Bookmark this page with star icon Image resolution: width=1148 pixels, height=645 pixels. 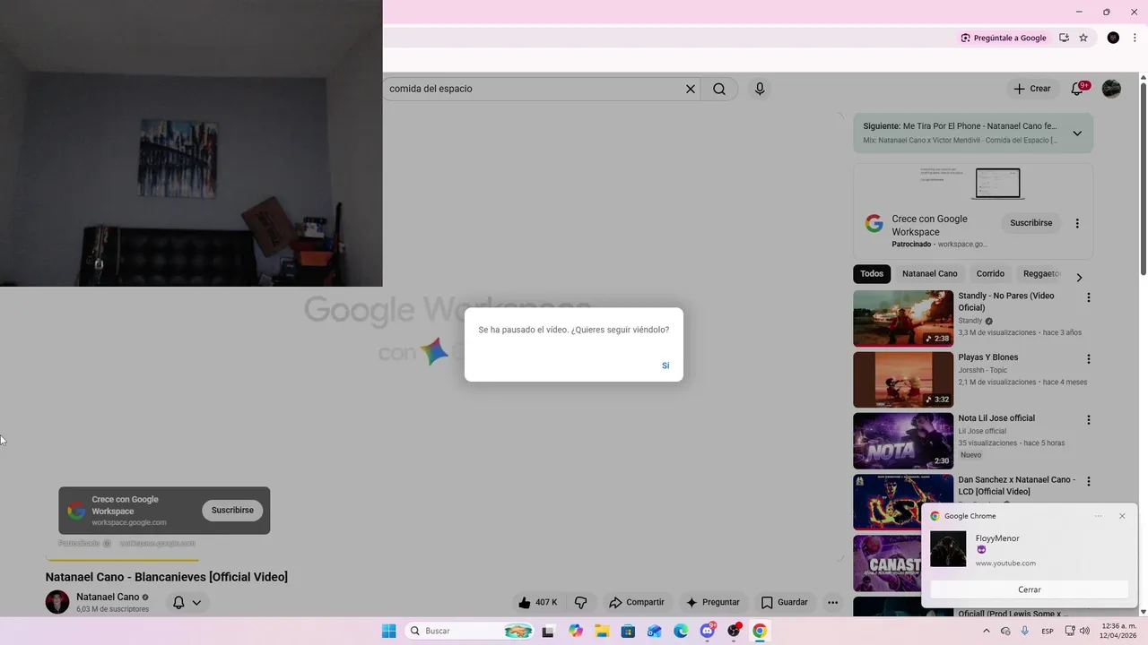pyautogui.click(x=1083, y=38)
